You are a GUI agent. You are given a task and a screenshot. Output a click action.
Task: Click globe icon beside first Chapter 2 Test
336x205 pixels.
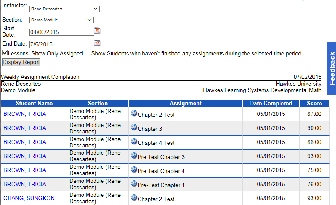click(134, 113)
